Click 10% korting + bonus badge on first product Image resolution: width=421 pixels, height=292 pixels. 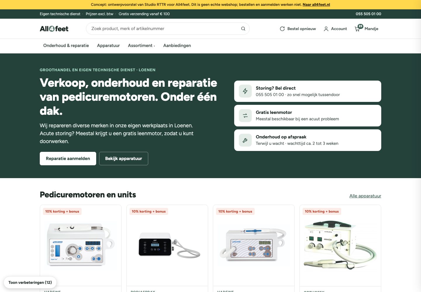click(x=62, y=211)
